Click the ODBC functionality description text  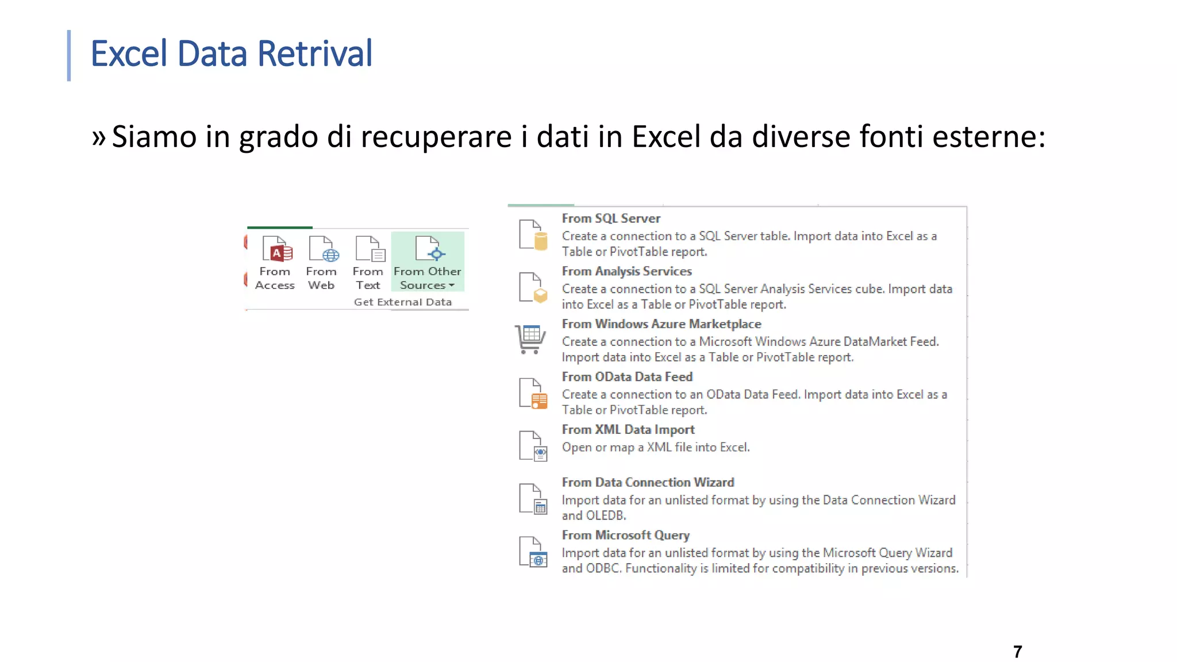[x=760, y=560]
